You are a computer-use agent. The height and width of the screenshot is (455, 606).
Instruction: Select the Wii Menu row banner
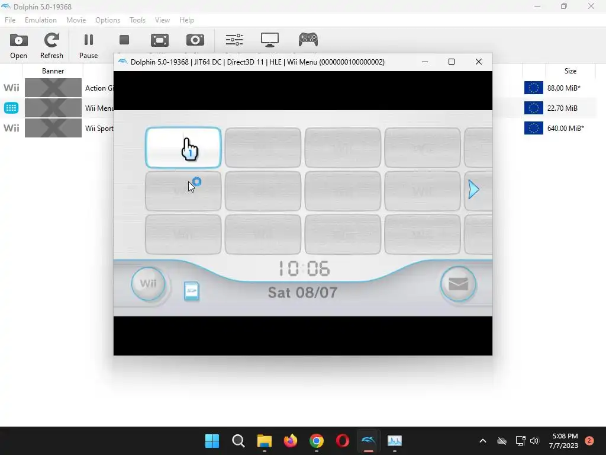tap(53, 108)
